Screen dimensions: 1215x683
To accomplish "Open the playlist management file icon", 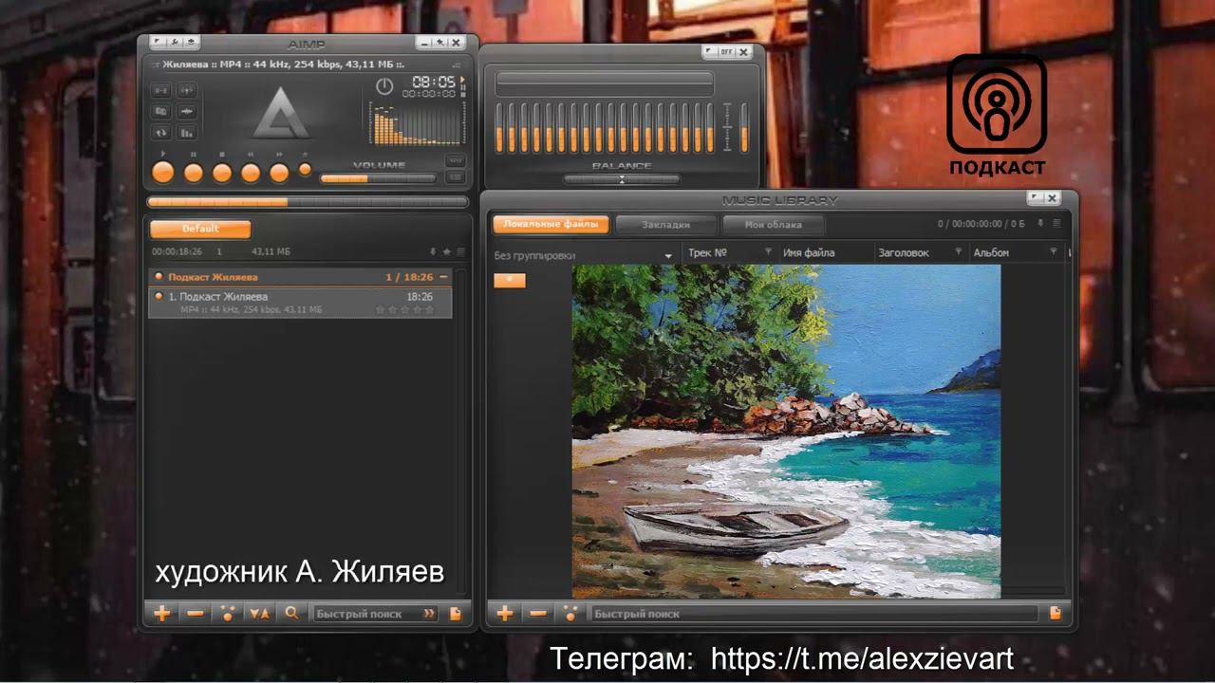I will pos(456,614).
